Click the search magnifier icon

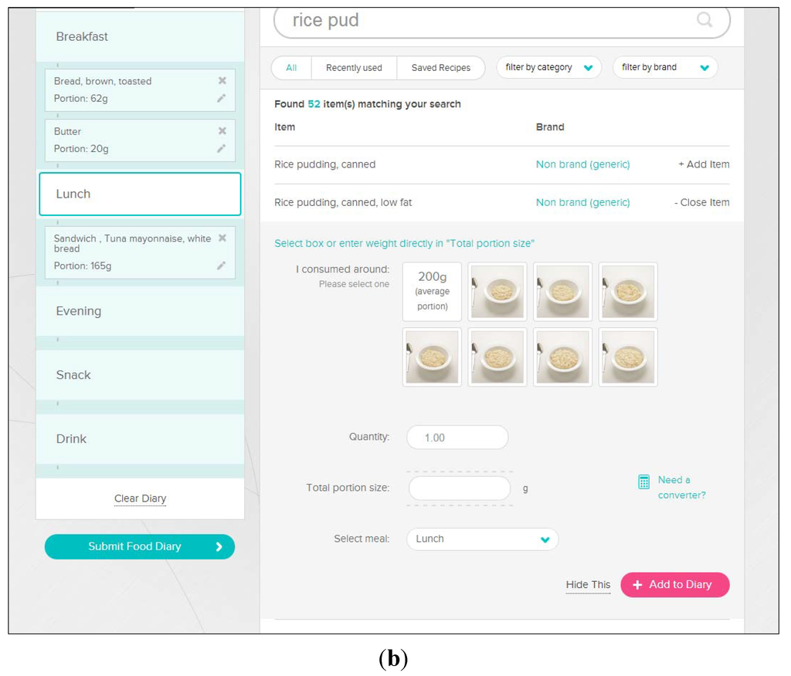(704, 21)
